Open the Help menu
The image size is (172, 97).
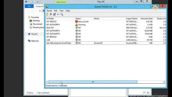[x=68, y=11]
